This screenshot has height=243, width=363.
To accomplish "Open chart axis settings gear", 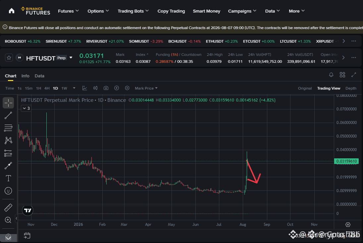I will point(348,224).
